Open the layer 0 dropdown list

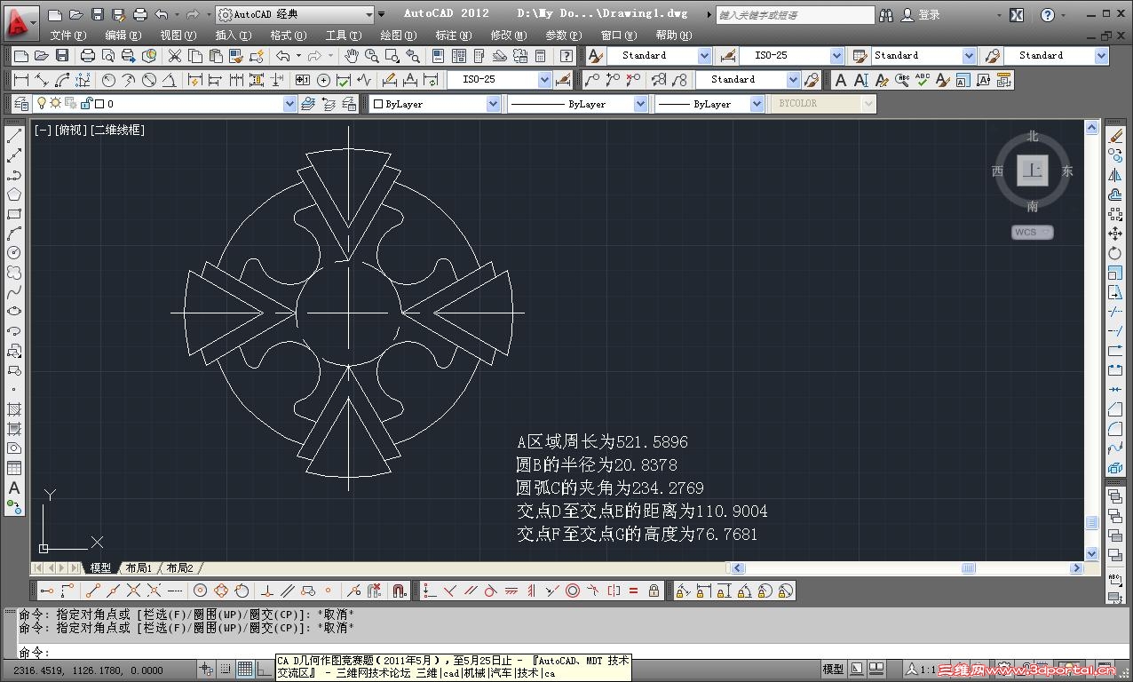[x=289, y=104]
